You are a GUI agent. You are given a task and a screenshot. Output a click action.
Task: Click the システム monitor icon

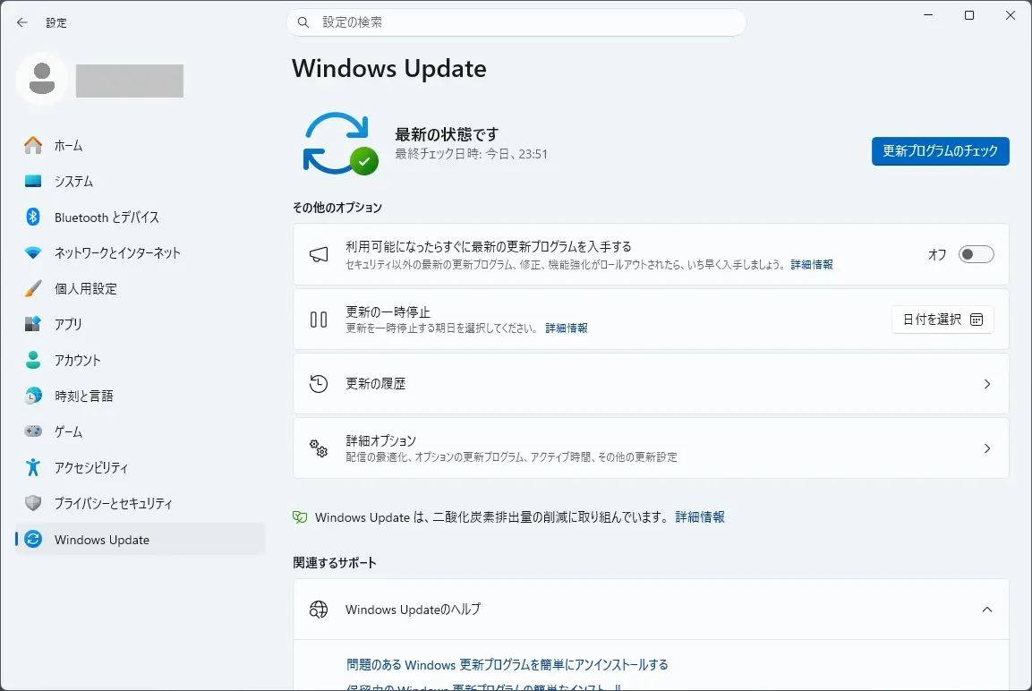coord(33,181)
